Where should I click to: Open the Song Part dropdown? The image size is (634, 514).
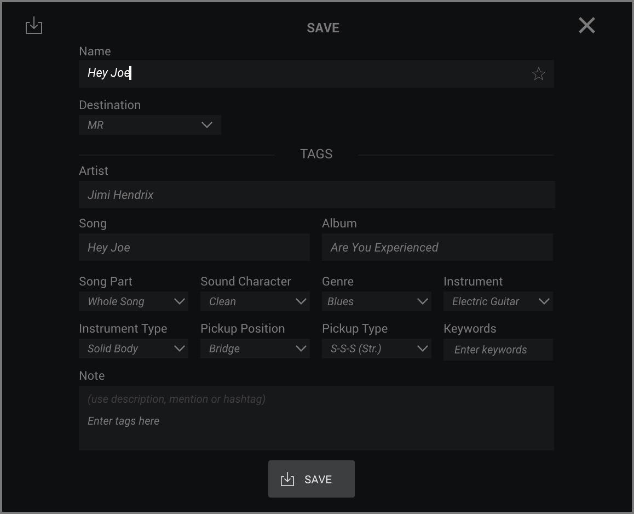click(x=134, y=301)
